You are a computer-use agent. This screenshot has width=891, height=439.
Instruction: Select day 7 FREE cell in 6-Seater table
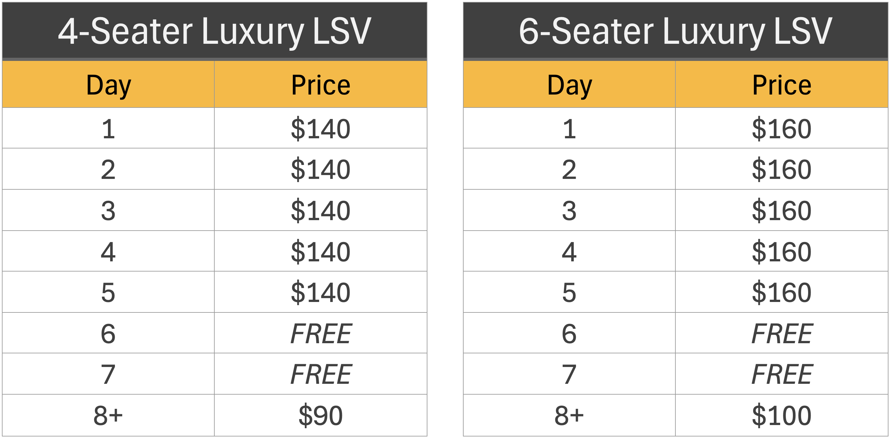[x=782, y=374]
